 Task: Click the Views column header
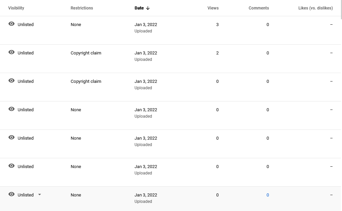tap(213, 8)
